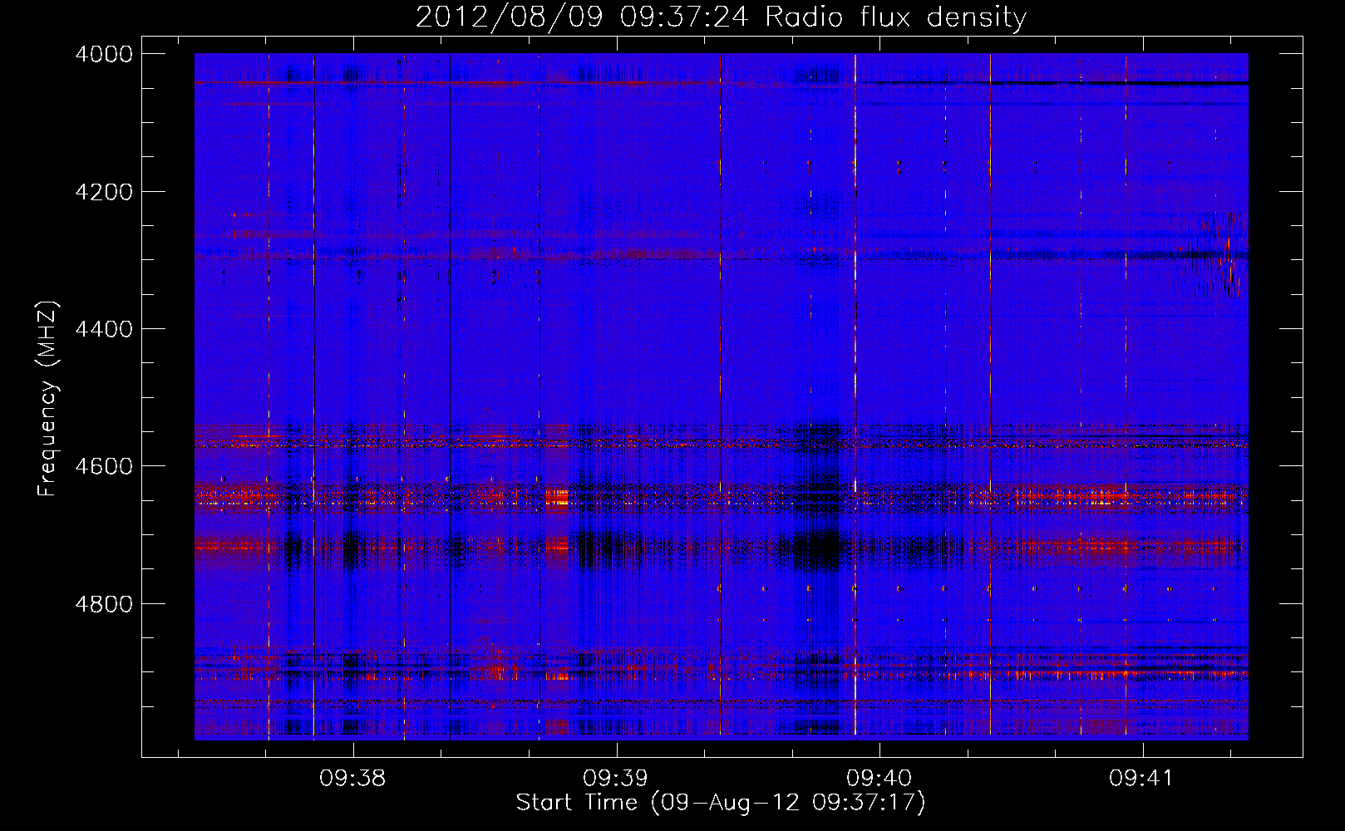Click the "Frequency (MHZ)" axis title
The width and height of the screenshot is (1345, 831).
48,399
